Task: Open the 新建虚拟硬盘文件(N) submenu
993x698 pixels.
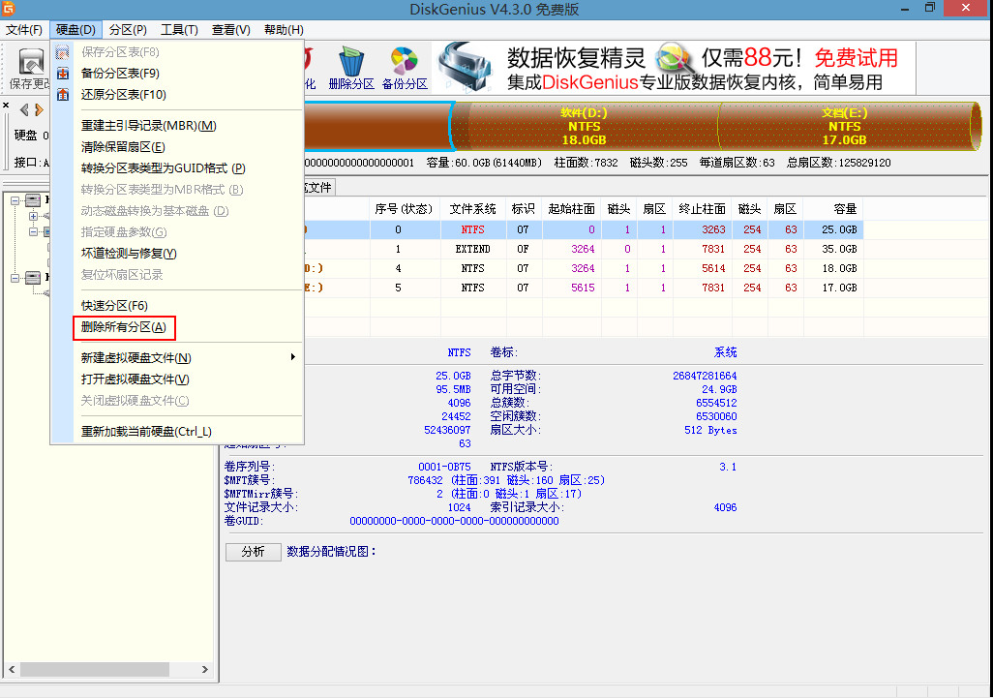Action: tap(177, 358)
